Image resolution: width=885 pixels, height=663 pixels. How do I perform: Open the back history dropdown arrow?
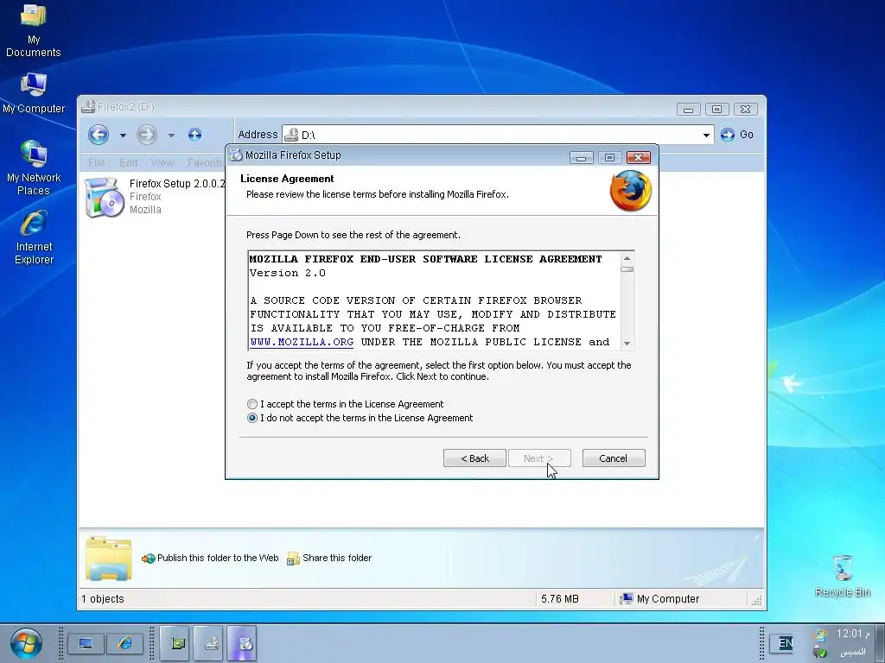123,136
